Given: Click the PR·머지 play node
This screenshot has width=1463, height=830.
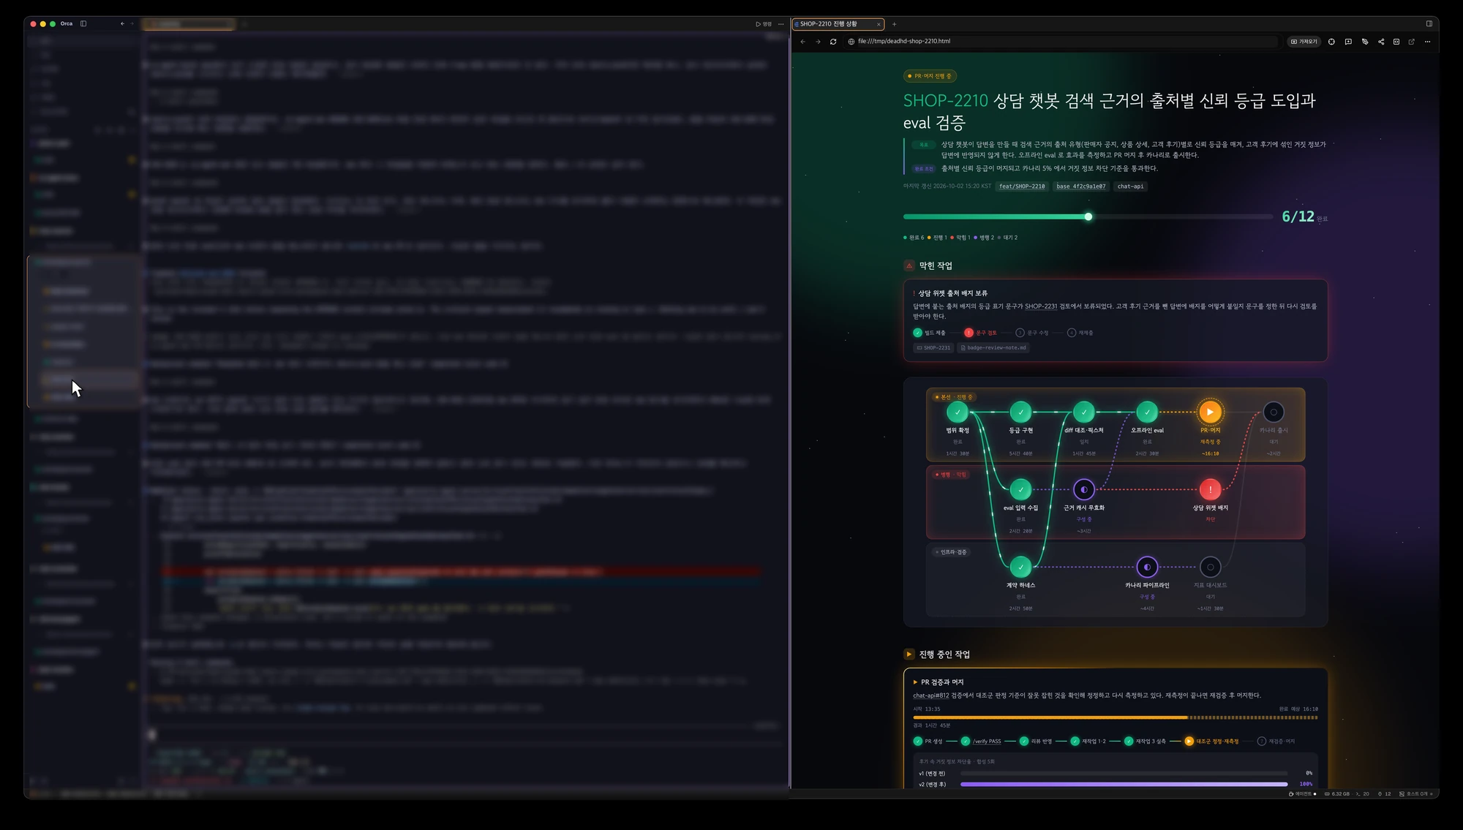Looking at the screenshot, I should (x=1210, y=412).
